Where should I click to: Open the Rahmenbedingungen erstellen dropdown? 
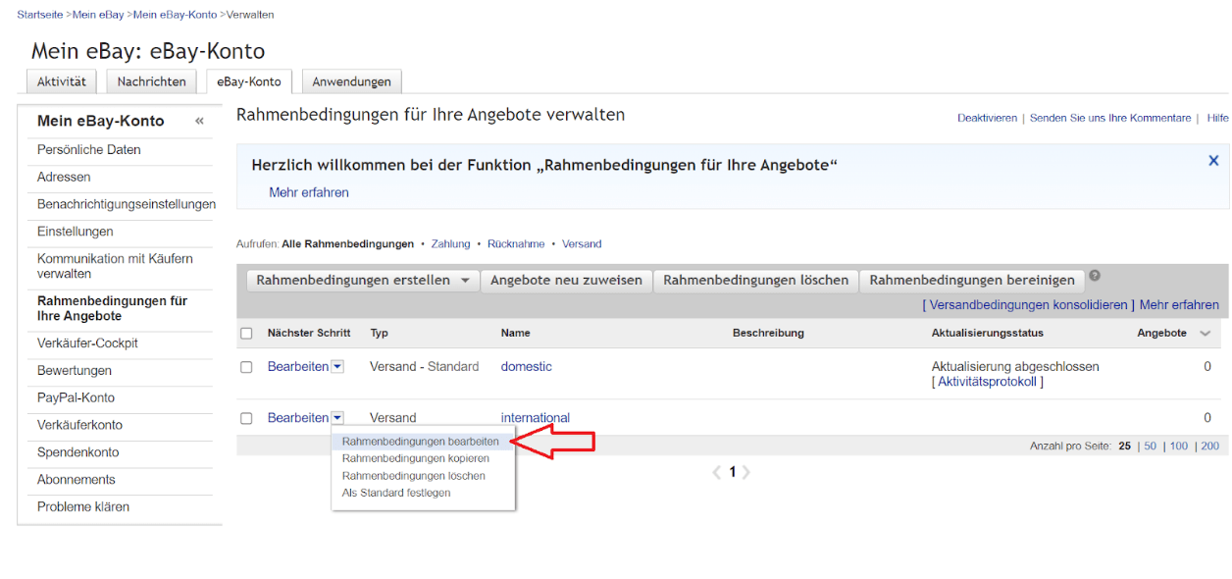pyautogui.click(x=362, y=280)
